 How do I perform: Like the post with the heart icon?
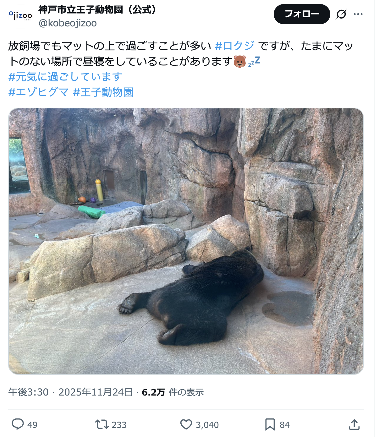pos(186,425)
